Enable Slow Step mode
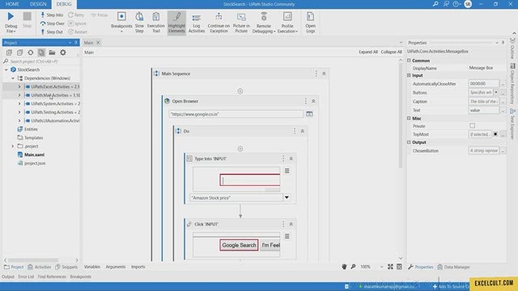 [139, 22]
